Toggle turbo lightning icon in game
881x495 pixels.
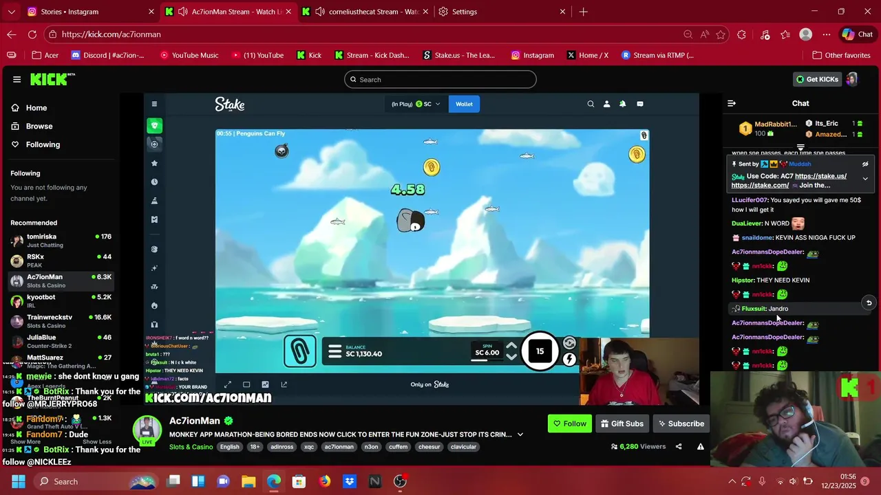tap(569, 359)
